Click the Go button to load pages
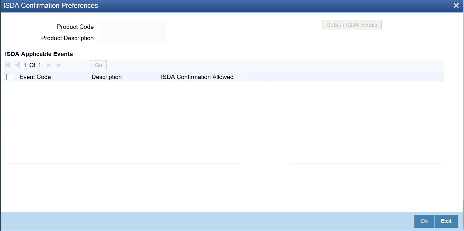 click(x=98, y=65)
